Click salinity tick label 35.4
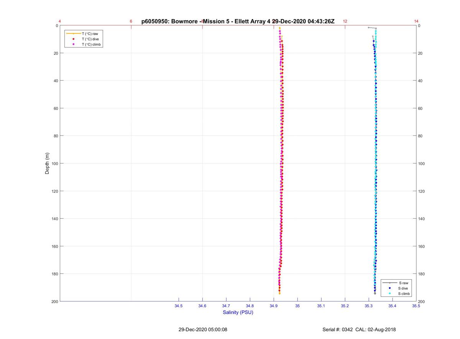This screenshot has height=339, width=460. (393, 306)
